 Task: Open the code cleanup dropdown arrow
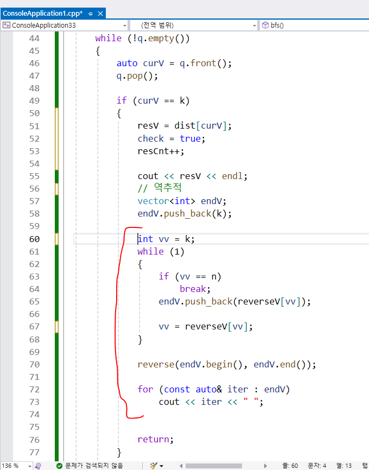[162, 466]
